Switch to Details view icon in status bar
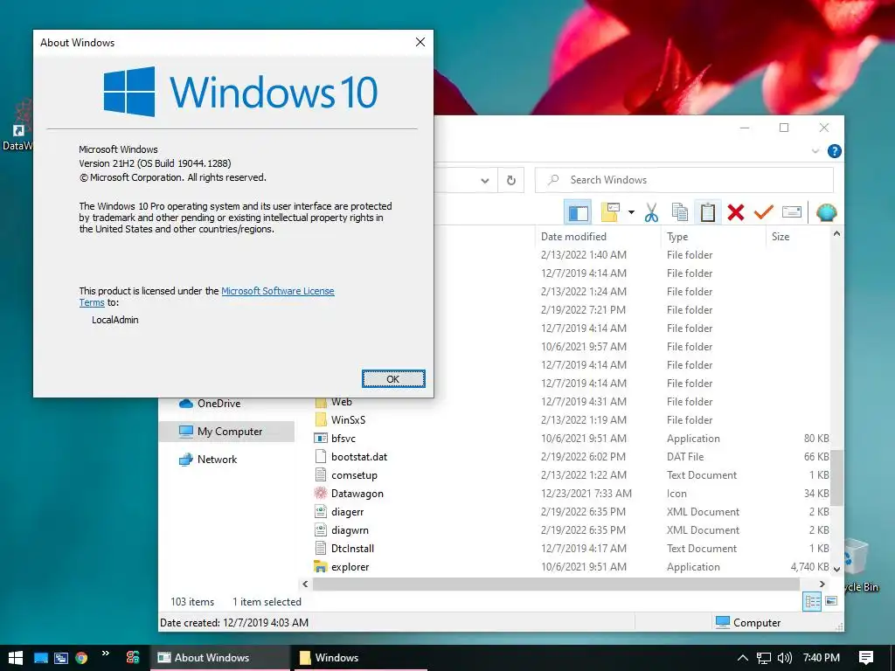Viewport: 895px width, 671px height. 812,601
